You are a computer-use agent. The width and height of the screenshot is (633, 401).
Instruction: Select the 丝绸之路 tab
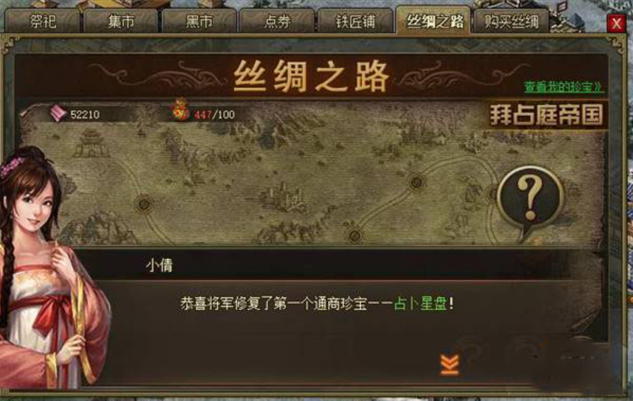[x=433, y=20]
